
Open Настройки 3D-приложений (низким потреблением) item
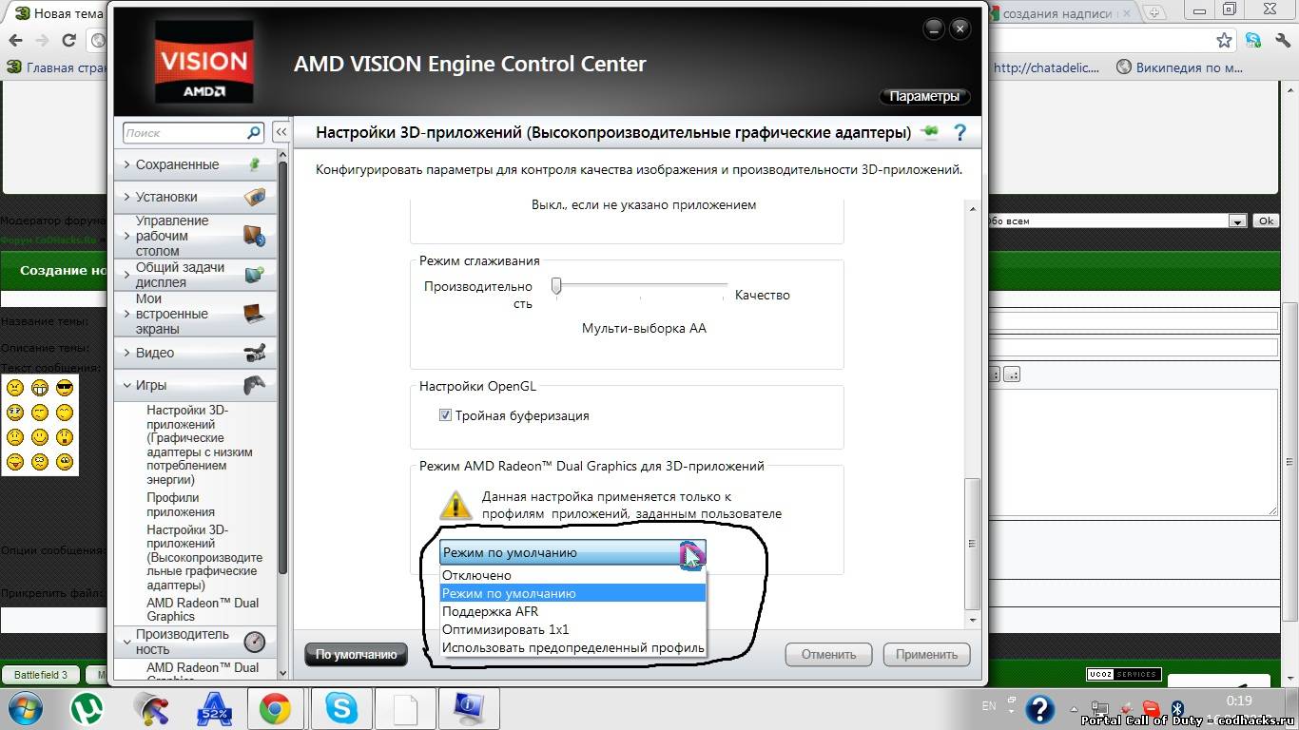[x=200, y=445]
